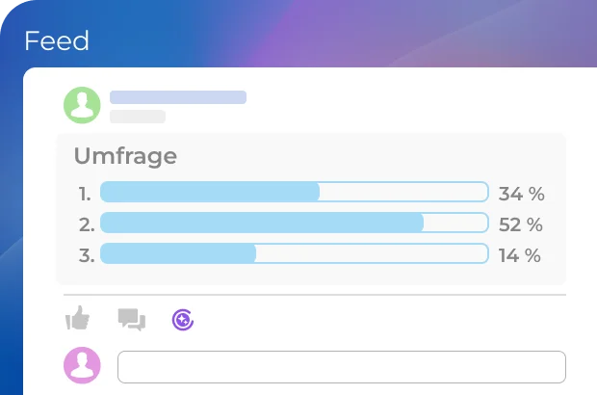Click the green post author avatar
The width and height of the screenshot is (597, 395).
82,105
